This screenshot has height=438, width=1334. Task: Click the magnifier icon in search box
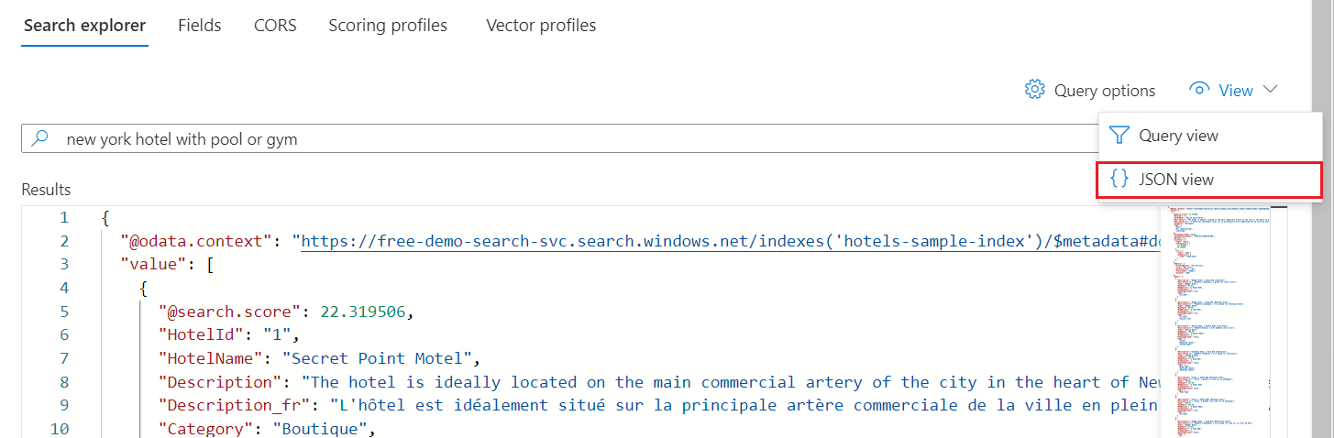(x=40, y=139)
